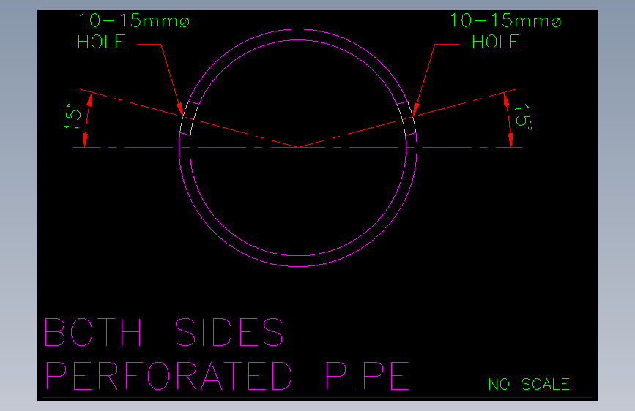Pick the left hole in pipe wall
This screenshot has width=635, height=411.
point(189,118)
